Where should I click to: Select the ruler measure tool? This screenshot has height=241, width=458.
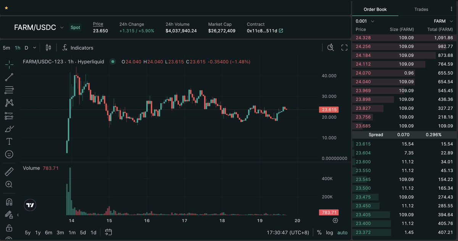pyautogui.click(x=9, y=171)
